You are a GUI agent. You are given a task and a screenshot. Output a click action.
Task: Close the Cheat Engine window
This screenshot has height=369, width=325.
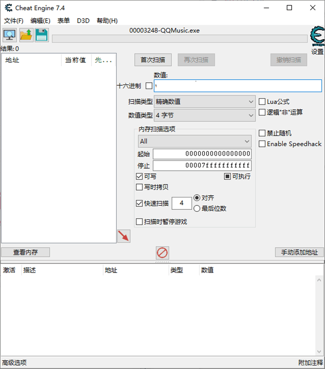coord(313,8)
